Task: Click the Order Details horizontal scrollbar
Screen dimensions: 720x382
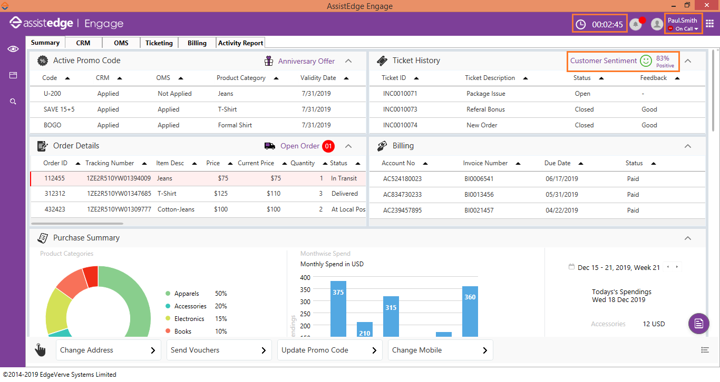Action: click(77, 224)
